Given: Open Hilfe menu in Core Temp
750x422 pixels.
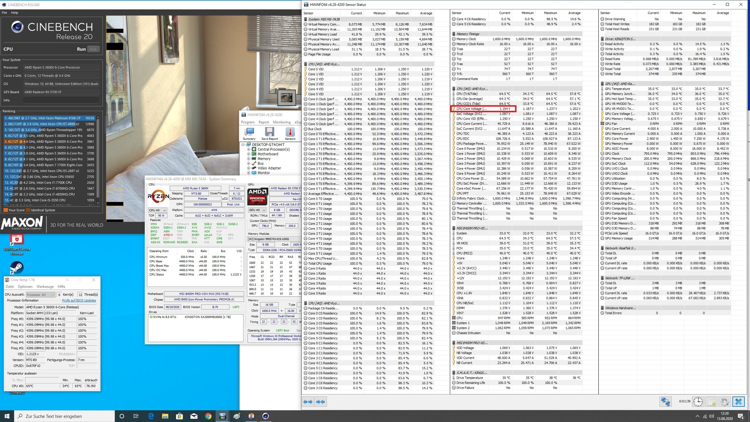Looking at the screenshot, I should point(61,287).
